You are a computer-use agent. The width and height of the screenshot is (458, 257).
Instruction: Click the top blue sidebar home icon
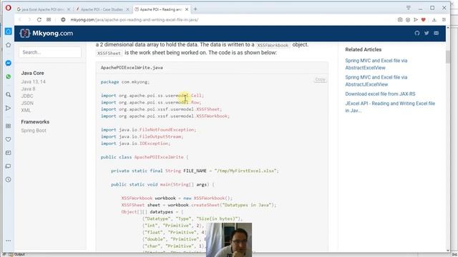pos(9,31)
